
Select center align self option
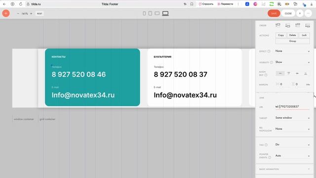tap(297, 73)
